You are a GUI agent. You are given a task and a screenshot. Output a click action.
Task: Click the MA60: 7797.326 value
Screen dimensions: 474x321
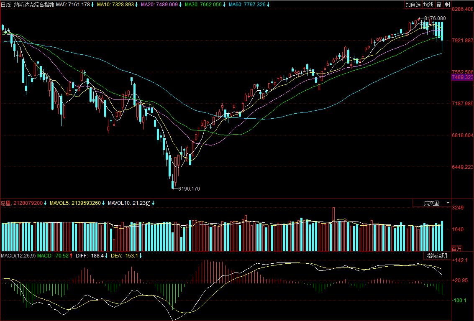click(x=247, y=5)
